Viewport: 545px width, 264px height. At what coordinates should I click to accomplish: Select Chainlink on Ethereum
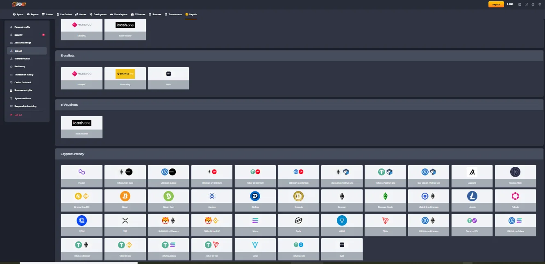coord(429,200)
